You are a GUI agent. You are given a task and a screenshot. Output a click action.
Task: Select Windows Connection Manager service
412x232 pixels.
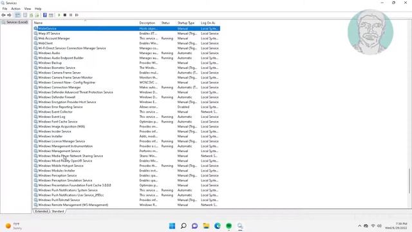coord(127,88)
